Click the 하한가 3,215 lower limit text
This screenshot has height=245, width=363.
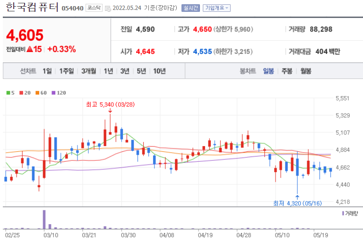[x=233, y=52]
